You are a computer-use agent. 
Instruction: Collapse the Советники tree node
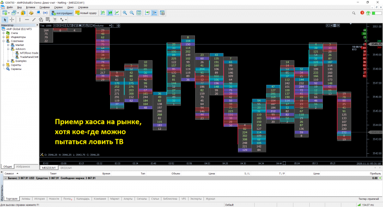click(x=3, y=41)
